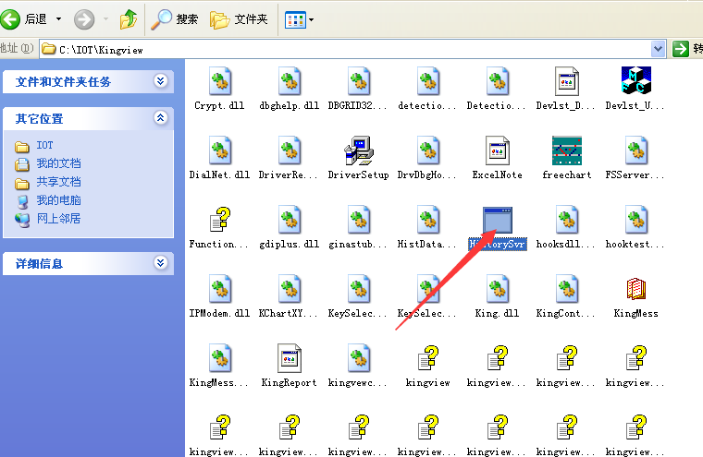The width and height of the screenshot is (703, 457).
Task: Select the KingReport file icon
Action: 290,358
